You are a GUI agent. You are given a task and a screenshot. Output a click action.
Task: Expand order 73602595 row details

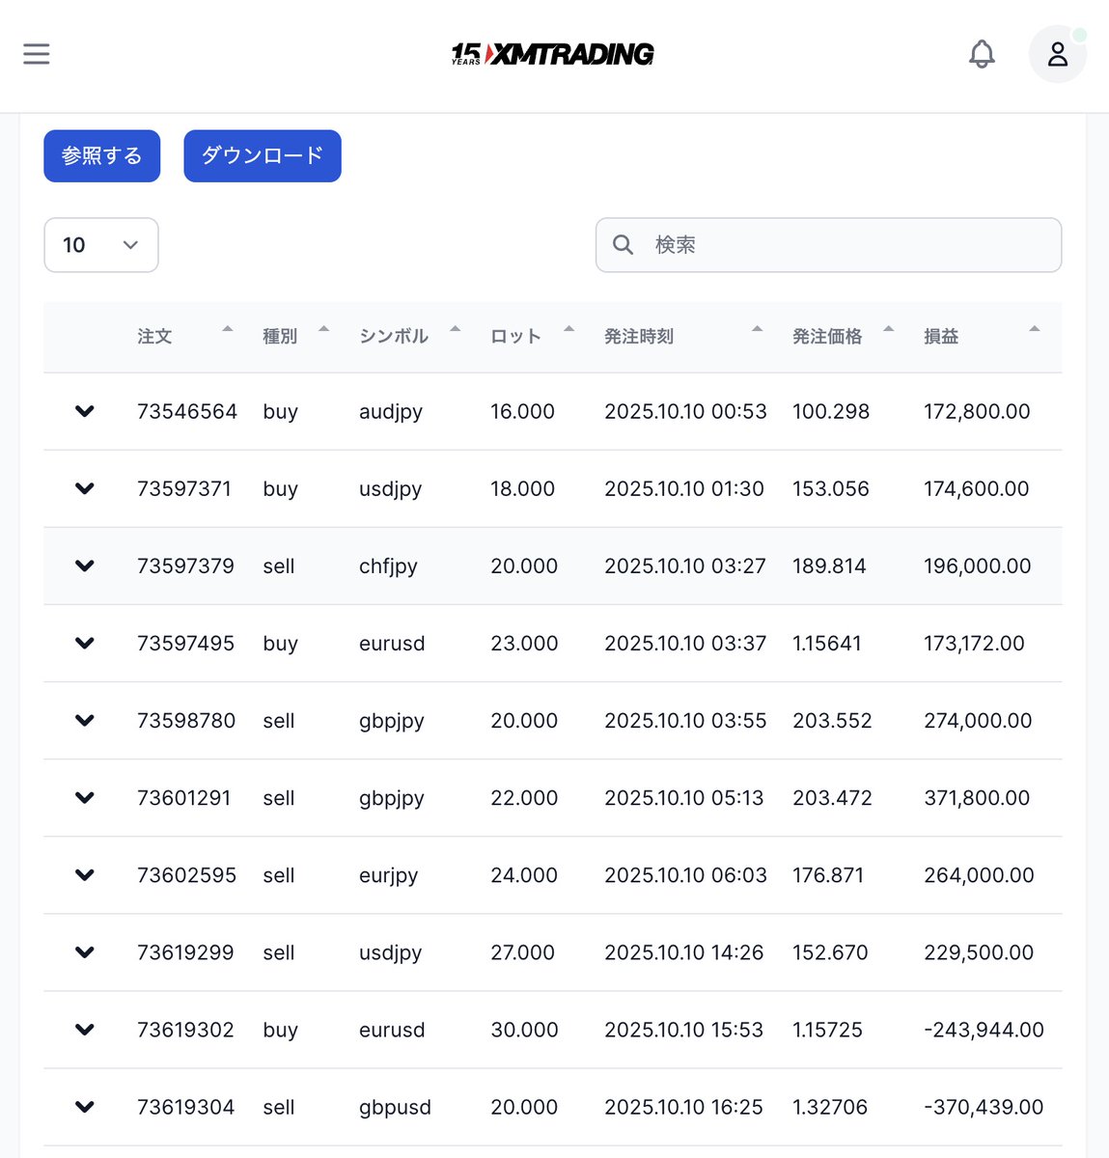point(85,874)
